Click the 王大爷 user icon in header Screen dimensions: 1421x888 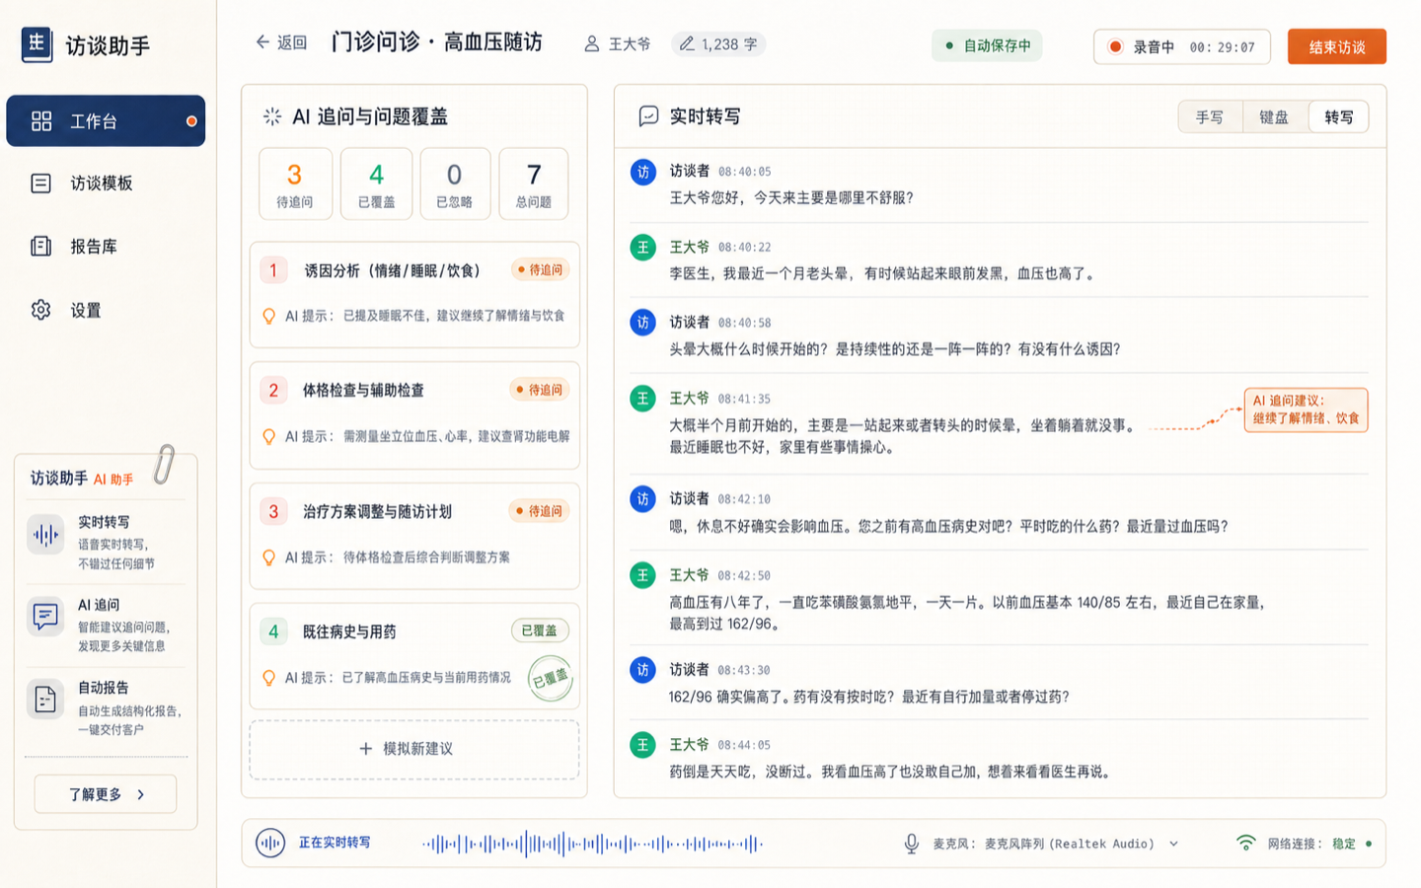tap(592, 44)
